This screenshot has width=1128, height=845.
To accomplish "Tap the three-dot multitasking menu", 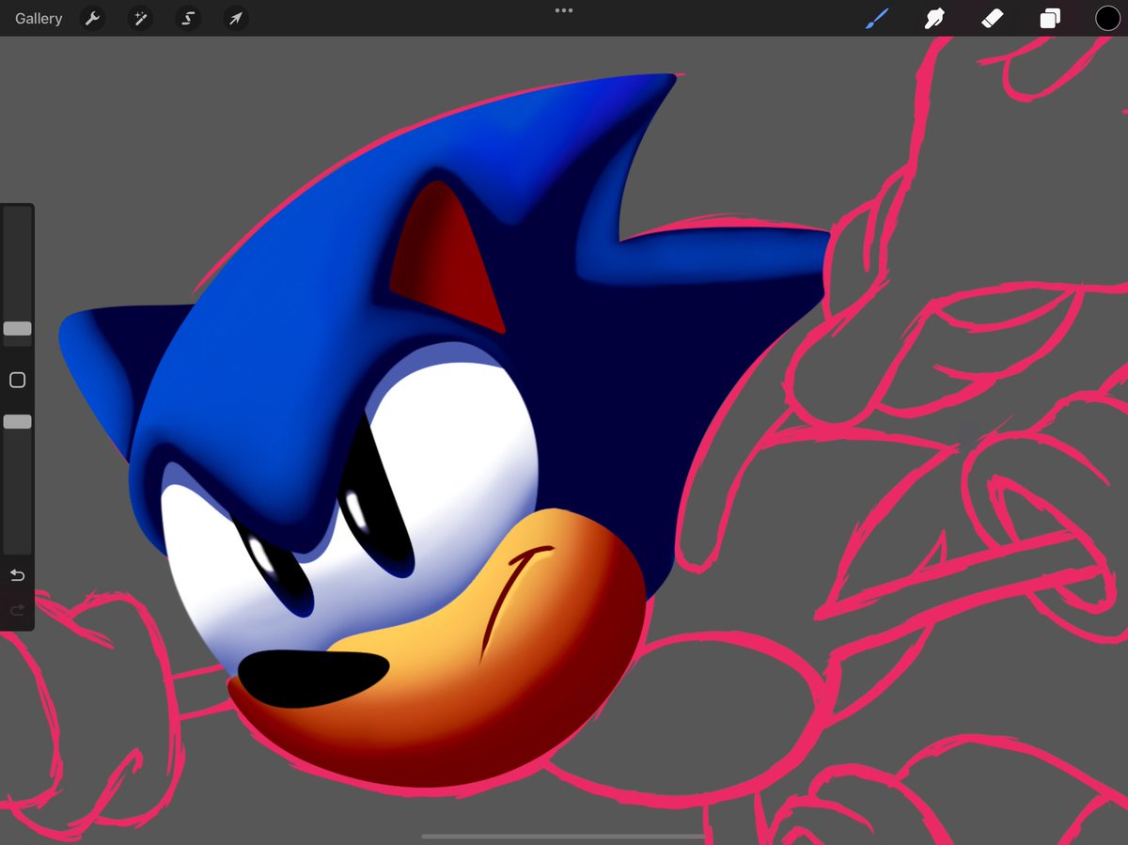I will (x=564, y=10).
